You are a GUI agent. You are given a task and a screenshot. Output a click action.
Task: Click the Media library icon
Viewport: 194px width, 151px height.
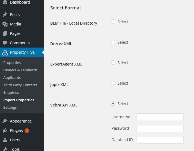5,24
